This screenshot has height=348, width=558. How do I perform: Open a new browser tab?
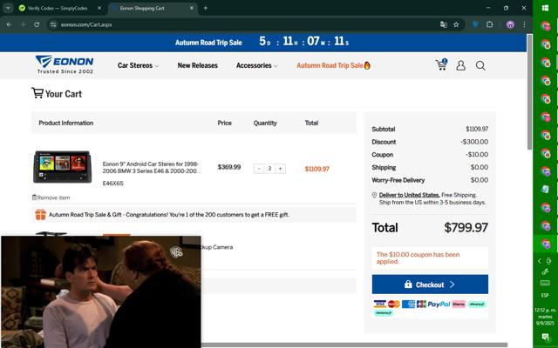point(206,8)
